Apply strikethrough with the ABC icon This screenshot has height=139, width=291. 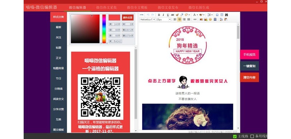(172, 15)
